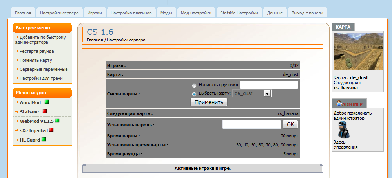Click red status icon next to Statsme

click(x=45, y=111)
